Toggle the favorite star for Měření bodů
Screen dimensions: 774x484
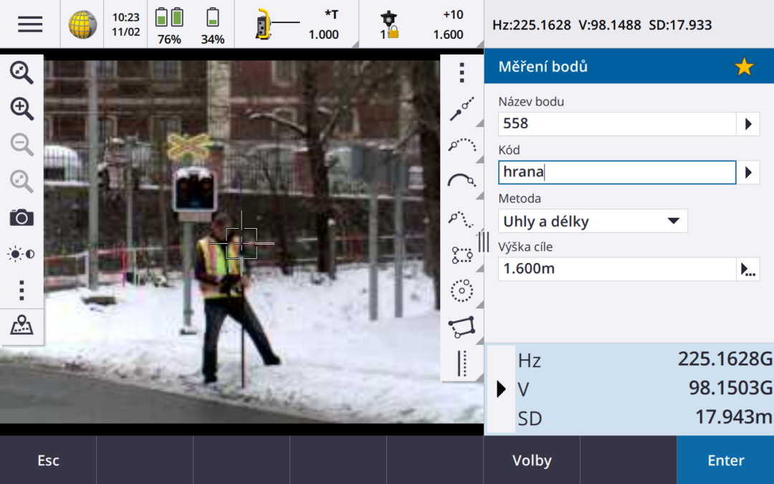tap(744, 67)
